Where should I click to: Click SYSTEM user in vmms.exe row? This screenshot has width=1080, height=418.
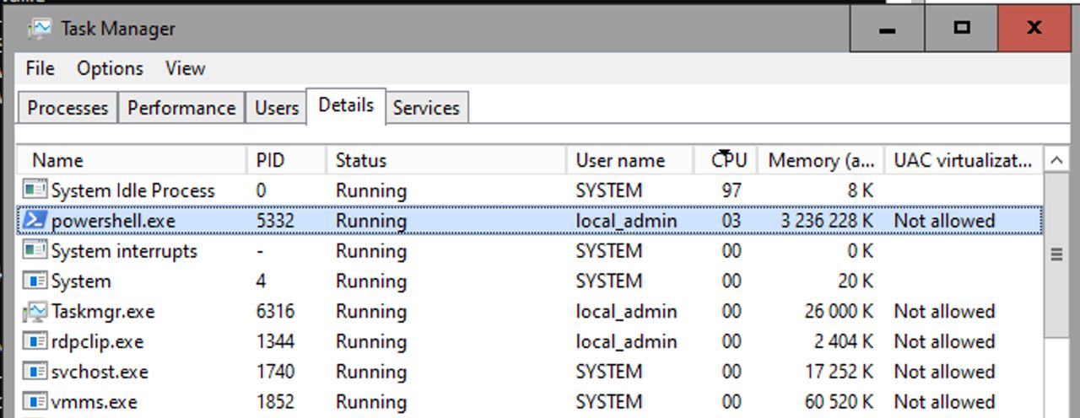coord(608,403)
